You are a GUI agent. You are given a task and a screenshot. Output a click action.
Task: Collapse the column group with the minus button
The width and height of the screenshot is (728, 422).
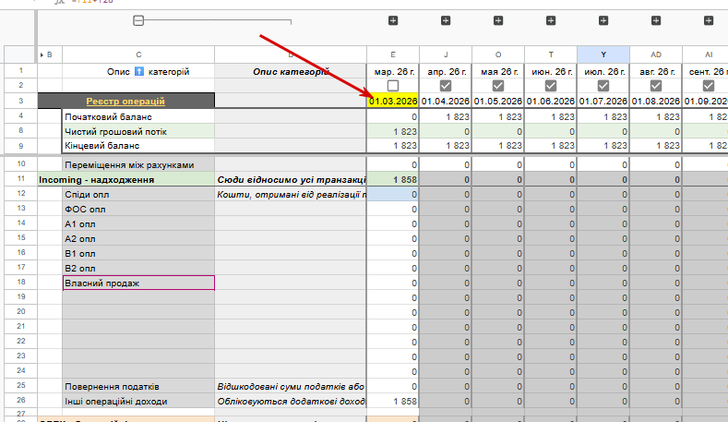138,20
